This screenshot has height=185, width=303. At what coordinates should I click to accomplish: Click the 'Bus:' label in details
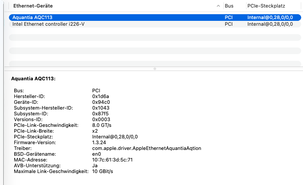19,91
